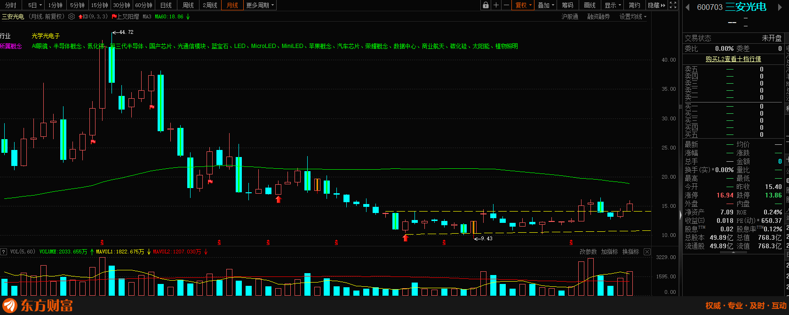Viewport: 789px width, 315px height.
Task: Click the 融资融券 link
Action: (x=598, y=16)
